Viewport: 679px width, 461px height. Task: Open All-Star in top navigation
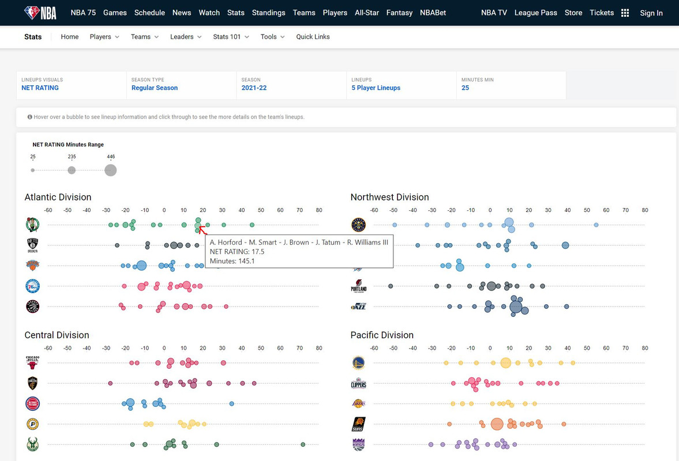point(367,13)
